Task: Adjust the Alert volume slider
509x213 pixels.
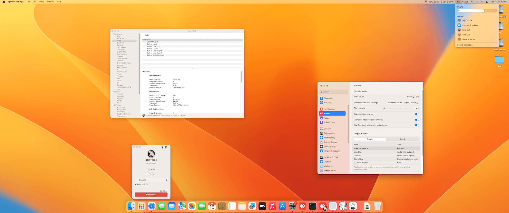Action: coord(401,108)
